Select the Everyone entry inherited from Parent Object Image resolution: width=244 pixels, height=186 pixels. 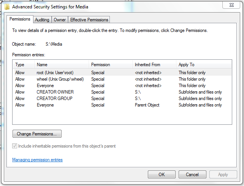point(123,105)
